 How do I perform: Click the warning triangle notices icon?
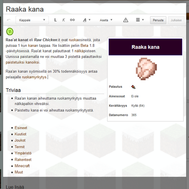(126, 20)
